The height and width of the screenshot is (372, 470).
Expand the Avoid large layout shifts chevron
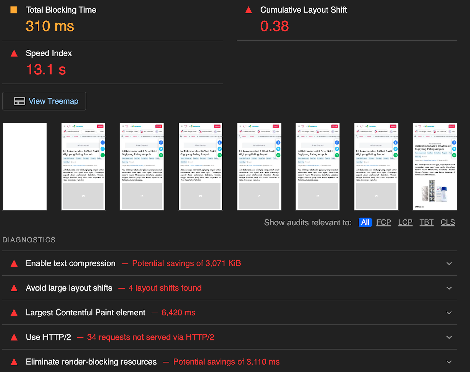pos(449,288)
